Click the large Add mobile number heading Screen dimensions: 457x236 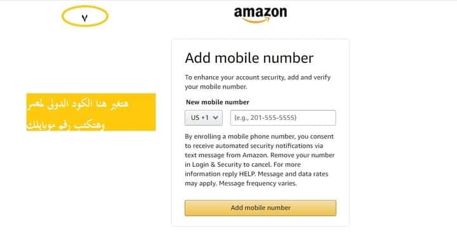249,58
